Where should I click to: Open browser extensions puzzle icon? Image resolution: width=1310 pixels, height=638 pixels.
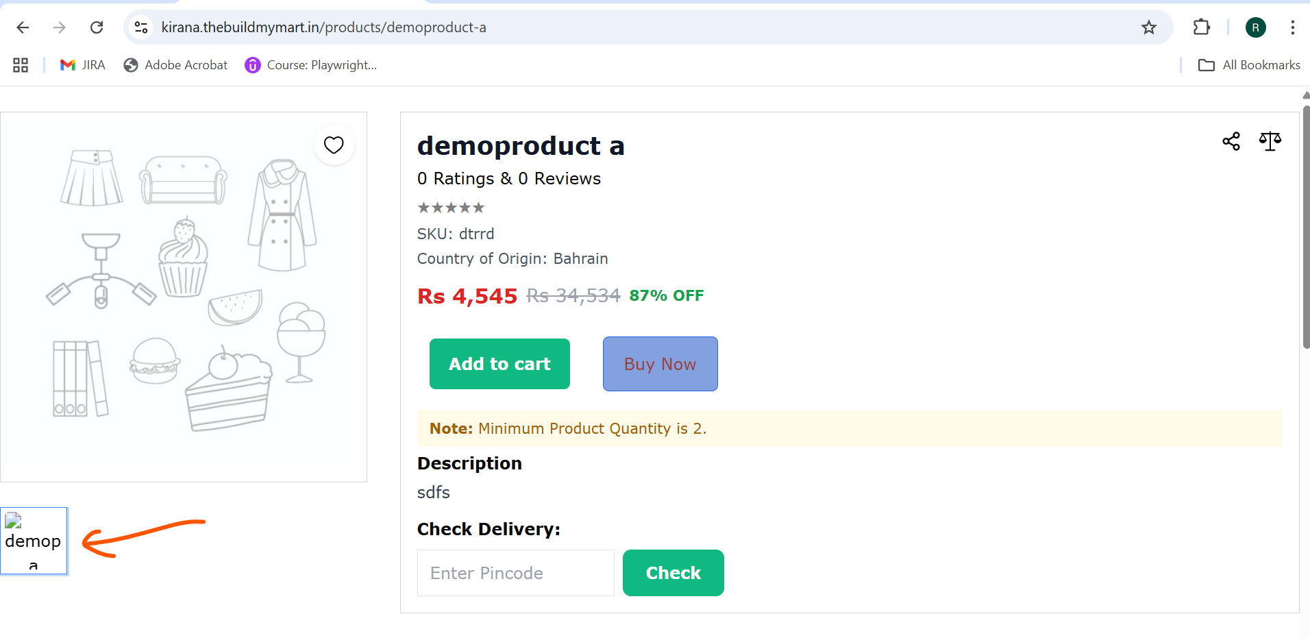1202,27
